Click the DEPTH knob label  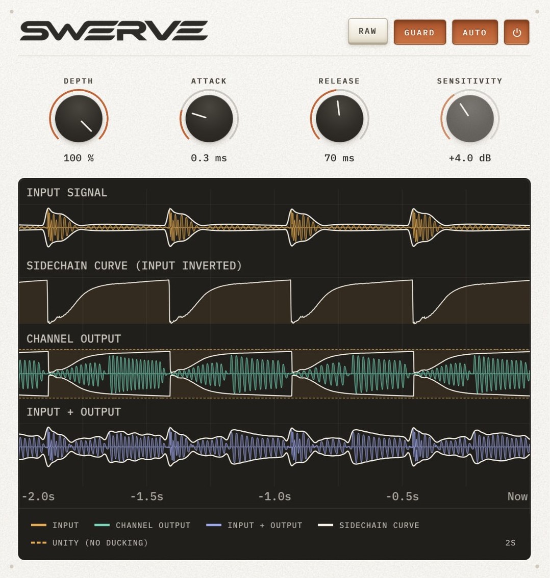coord(79,81)
